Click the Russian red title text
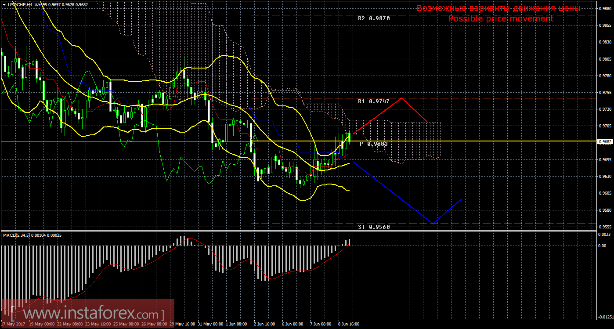Screen dimensions: 614x329 [x=498, y=8]
